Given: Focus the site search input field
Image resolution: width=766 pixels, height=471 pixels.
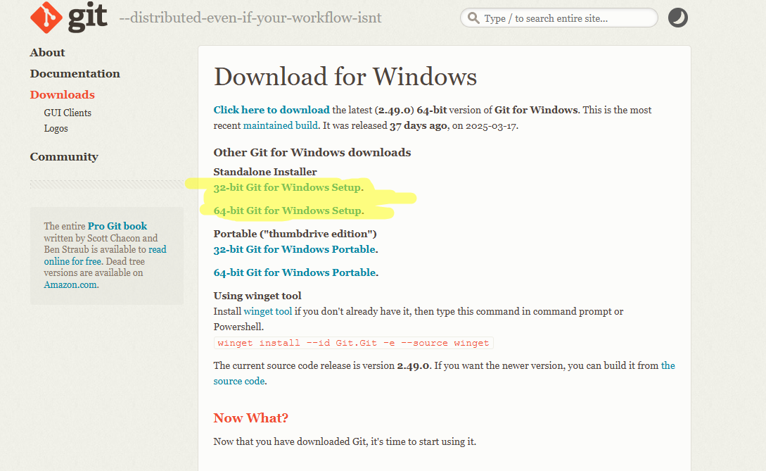Looking at the screenshot, I should click(x=559, y=18).
